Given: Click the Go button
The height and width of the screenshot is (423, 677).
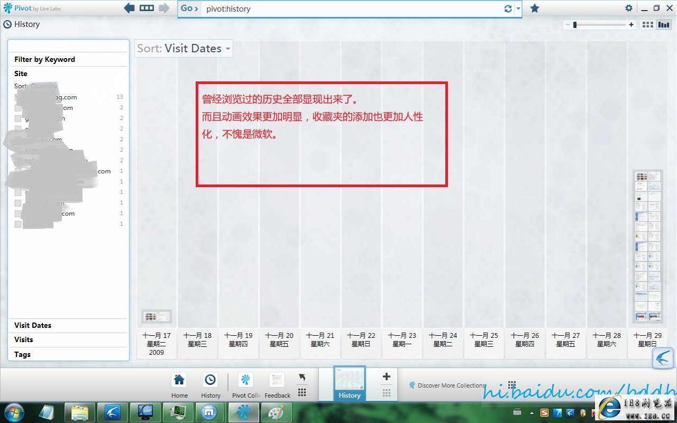Looking at the screenshot, I should 189,8.
